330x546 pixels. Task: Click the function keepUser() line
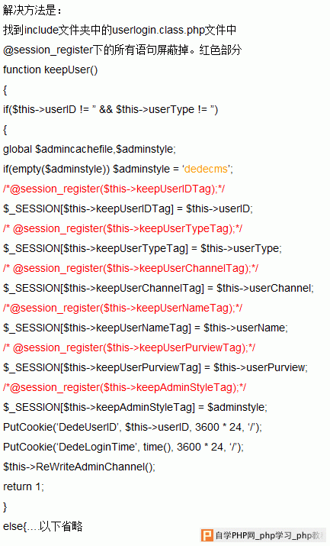point(50,69)
